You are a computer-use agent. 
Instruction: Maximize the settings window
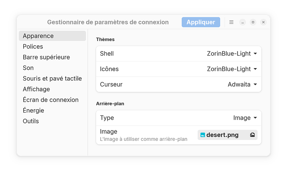coord(253,22)
